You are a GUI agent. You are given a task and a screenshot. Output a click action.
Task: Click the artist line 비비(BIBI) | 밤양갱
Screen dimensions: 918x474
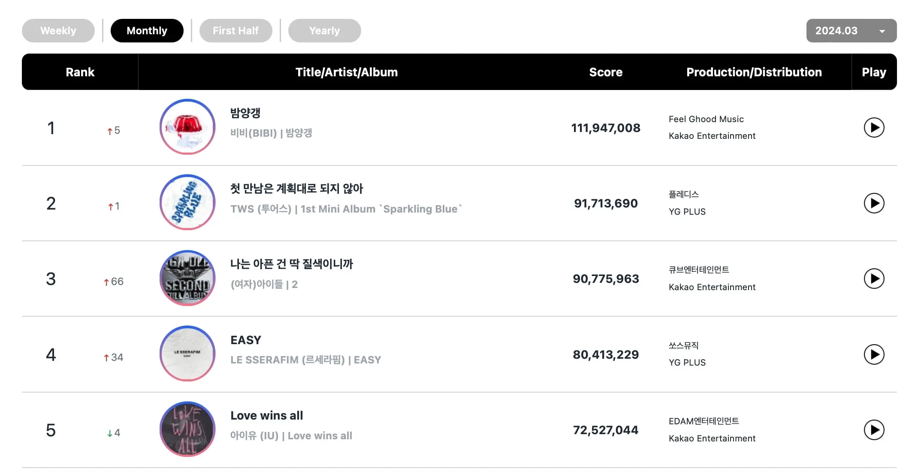pos(271,133)
